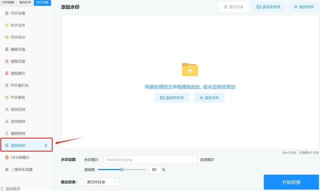Open the 提取图片 extract images icon
320x191 pixels.
point(6,73)
